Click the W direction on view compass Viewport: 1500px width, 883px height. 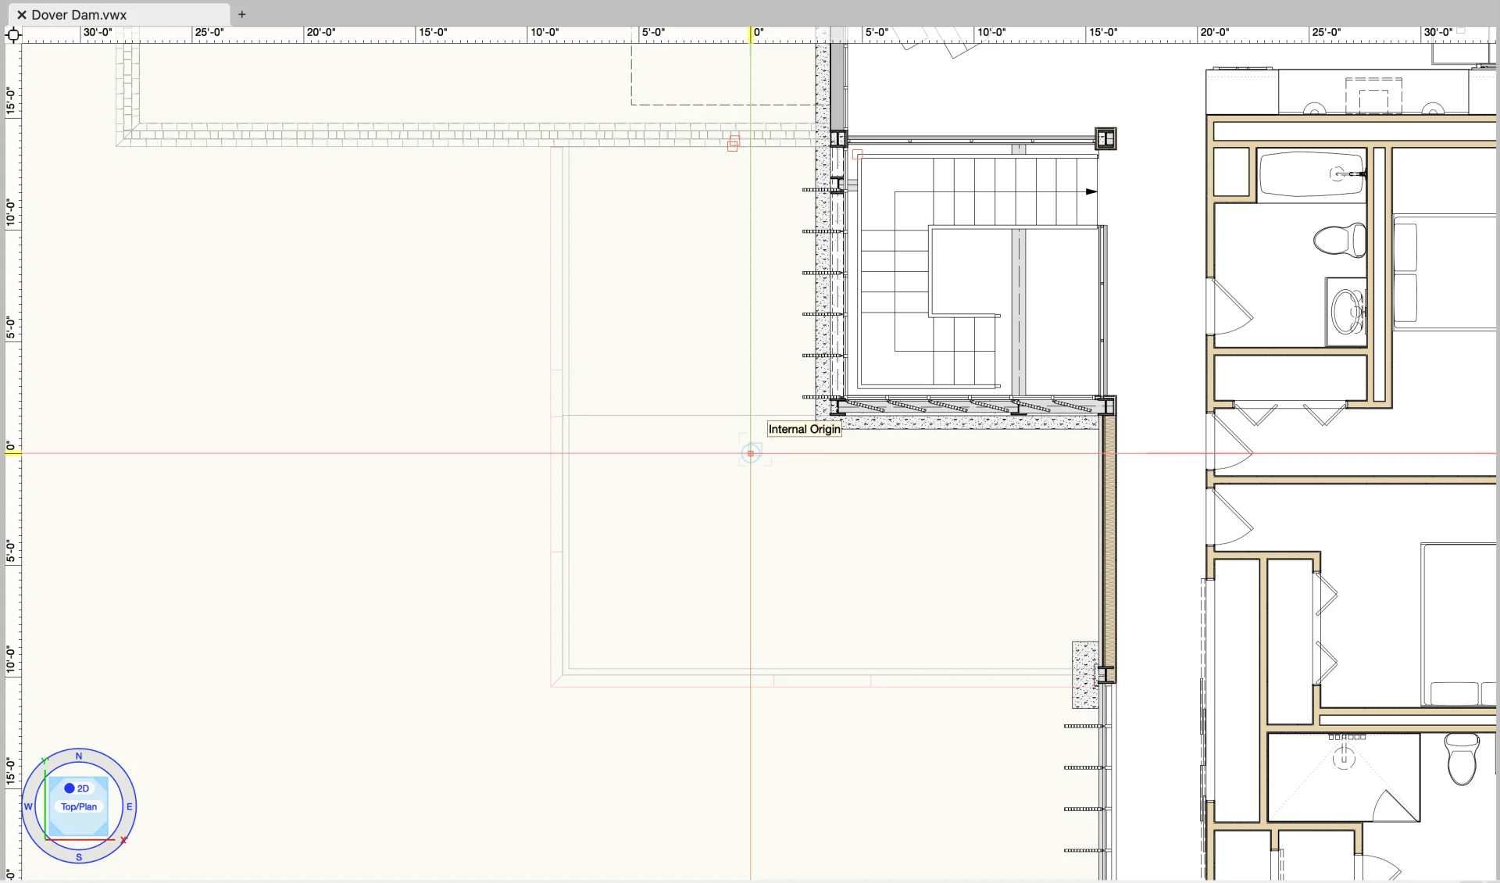pyautogui.click(x=28, y=806)
